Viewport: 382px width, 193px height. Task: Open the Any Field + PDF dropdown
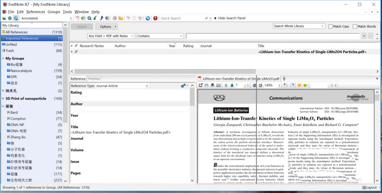(x=111, y=36)
